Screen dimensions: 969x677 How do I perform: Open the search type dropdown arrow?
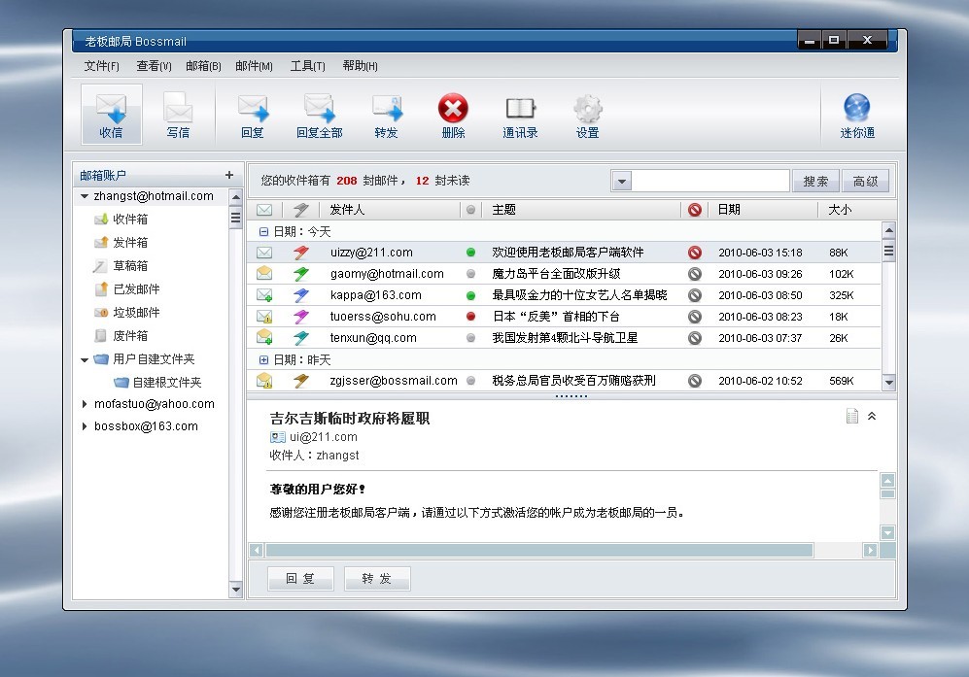coord(622,181)
